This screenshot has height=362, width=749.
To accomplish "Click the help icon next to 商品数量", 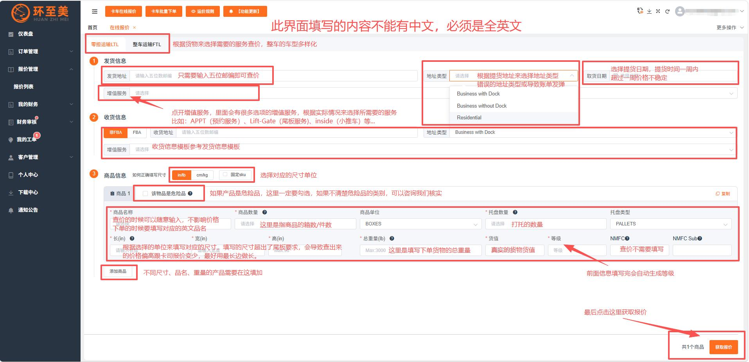I will point(265,212).
